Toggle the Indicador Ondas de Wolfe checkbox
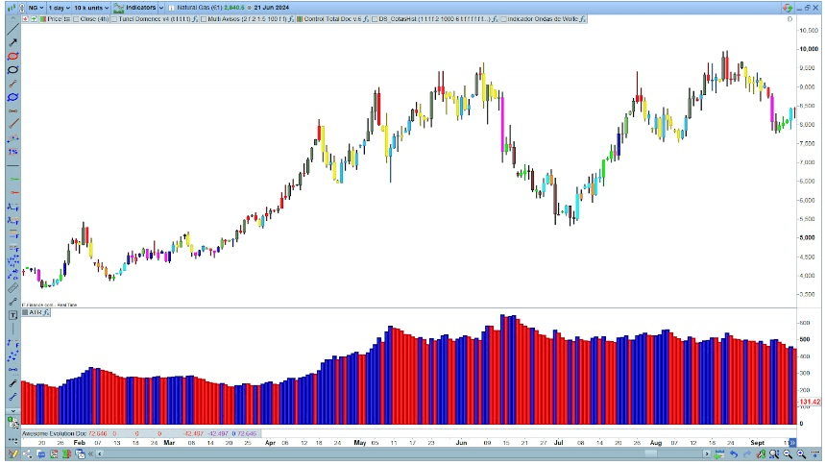825x465 pixels. click(503, 19)
